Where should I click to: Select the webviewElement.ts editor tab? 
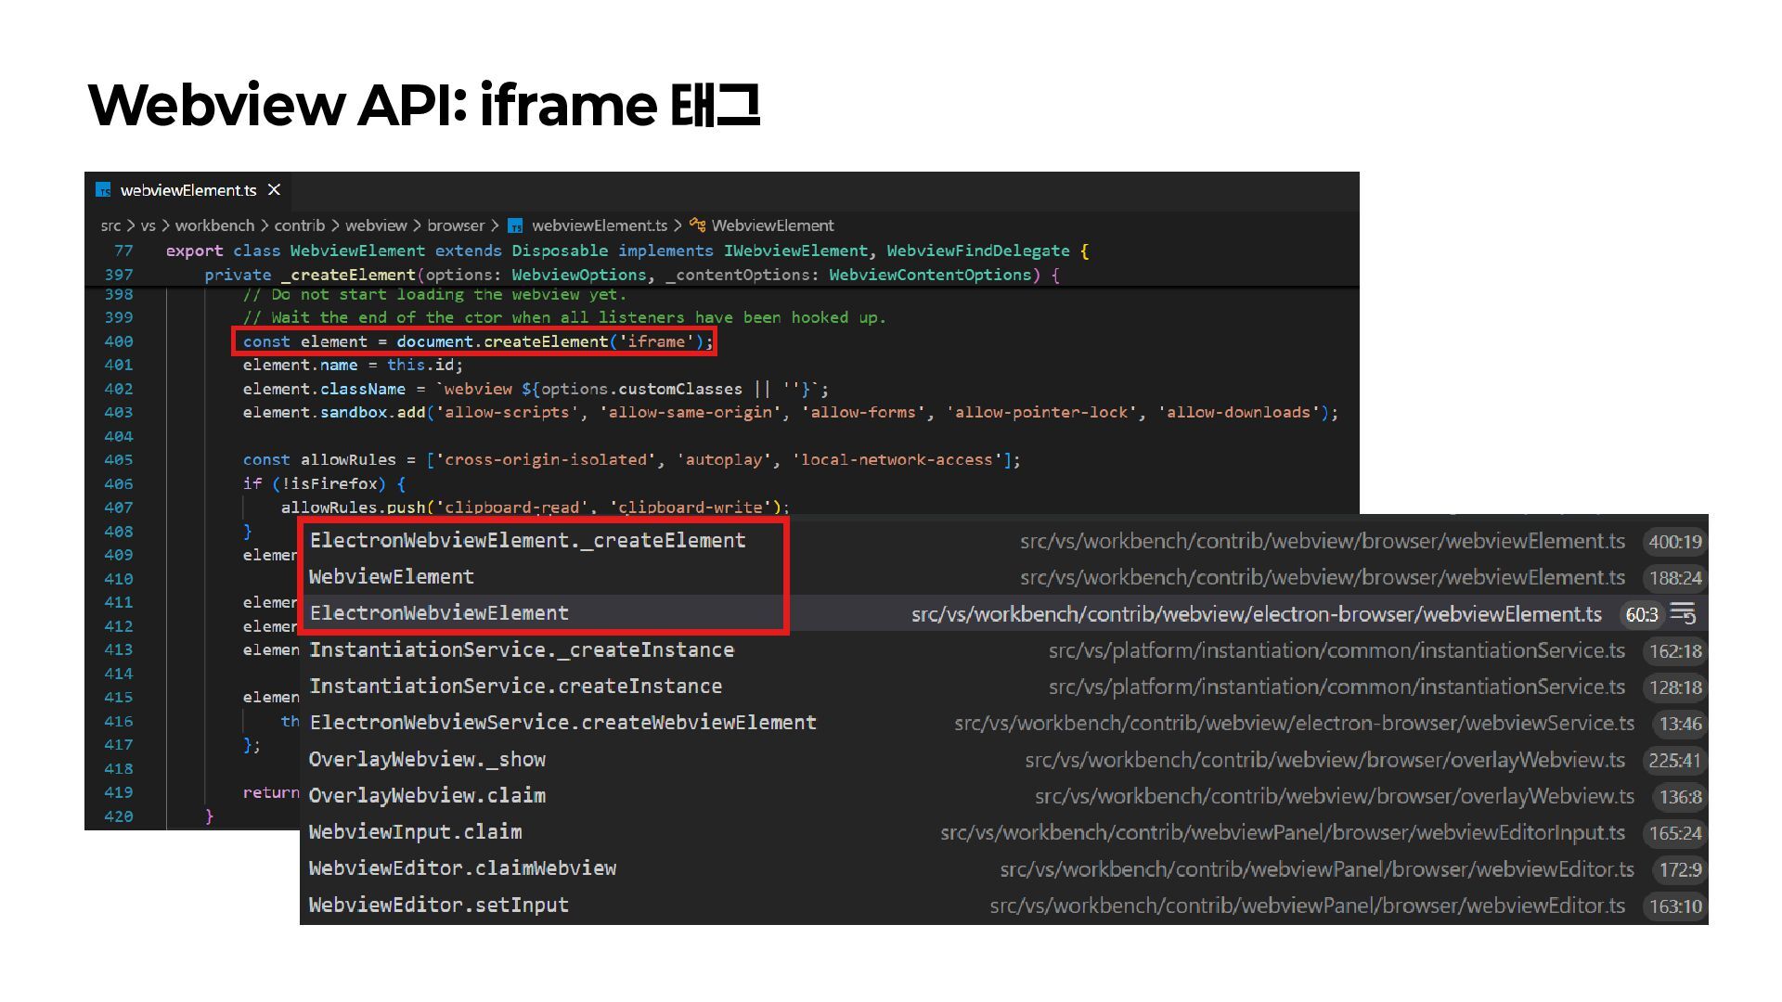coord(187,190)
